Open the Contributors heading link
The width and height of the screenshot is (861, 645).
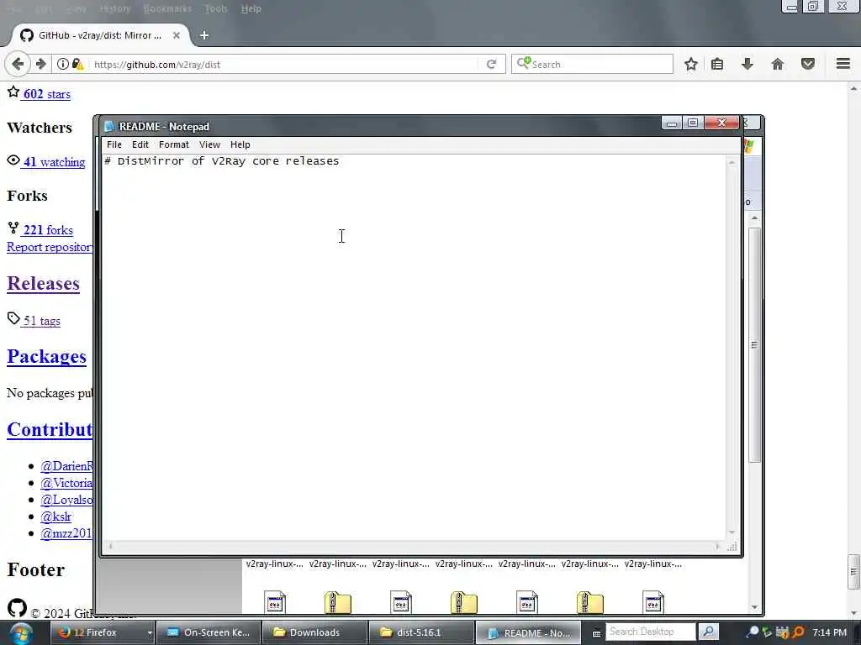(x=50, y=429)
